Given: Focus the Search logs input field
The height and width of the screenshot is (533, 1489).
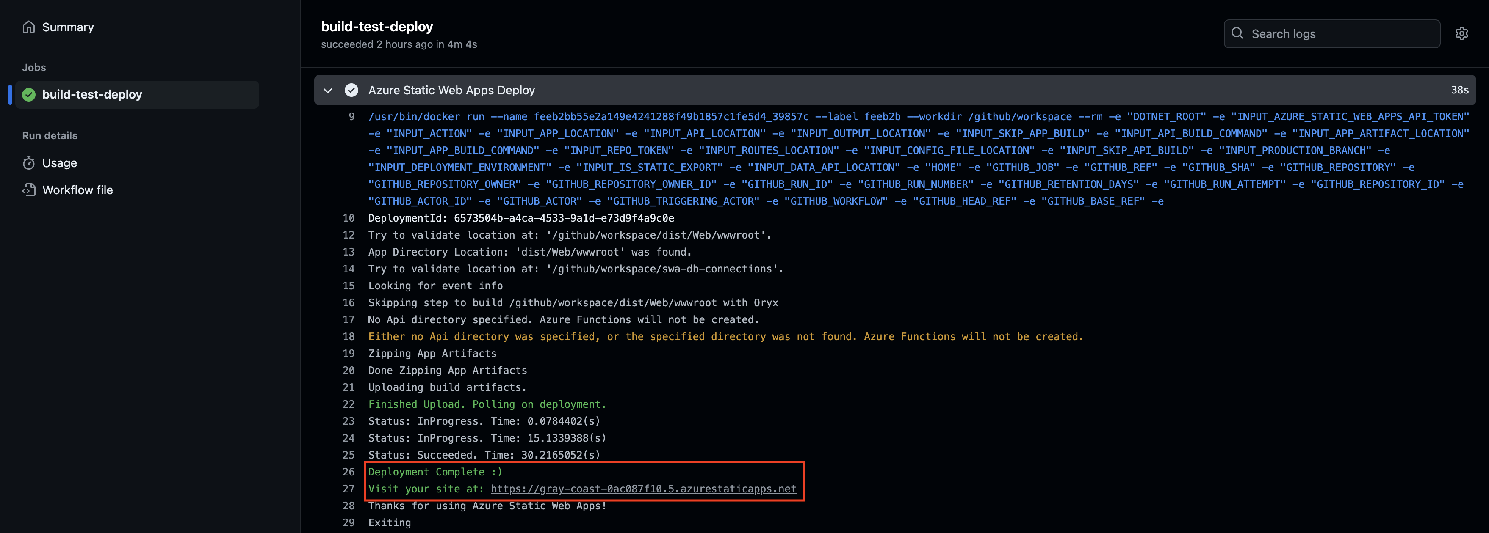Looking at the screenshot, I should point(1332,34).
